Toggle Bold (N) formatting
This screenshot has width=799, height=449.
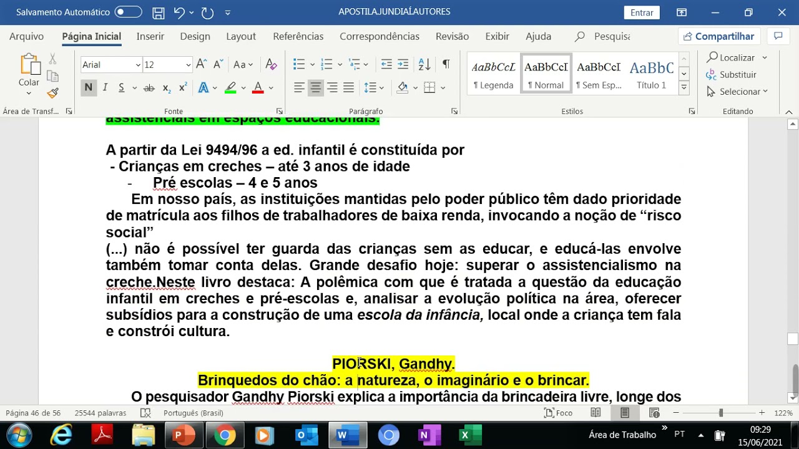(x=88, y=88)
